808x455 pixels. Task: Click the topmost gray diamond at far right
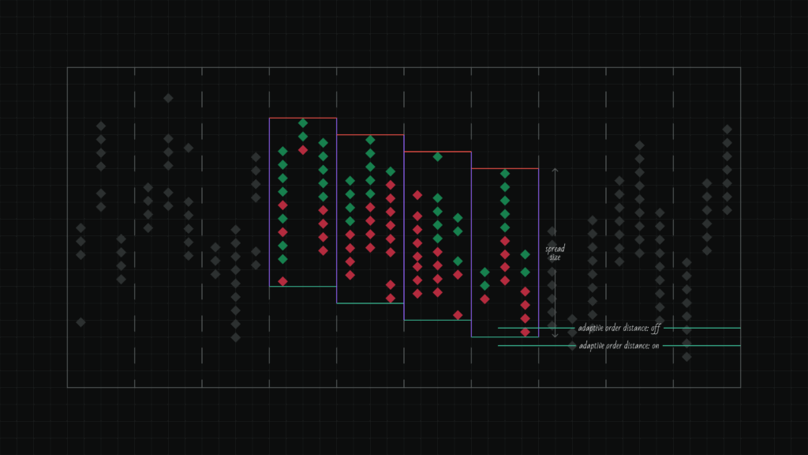[x=727, y=129]
